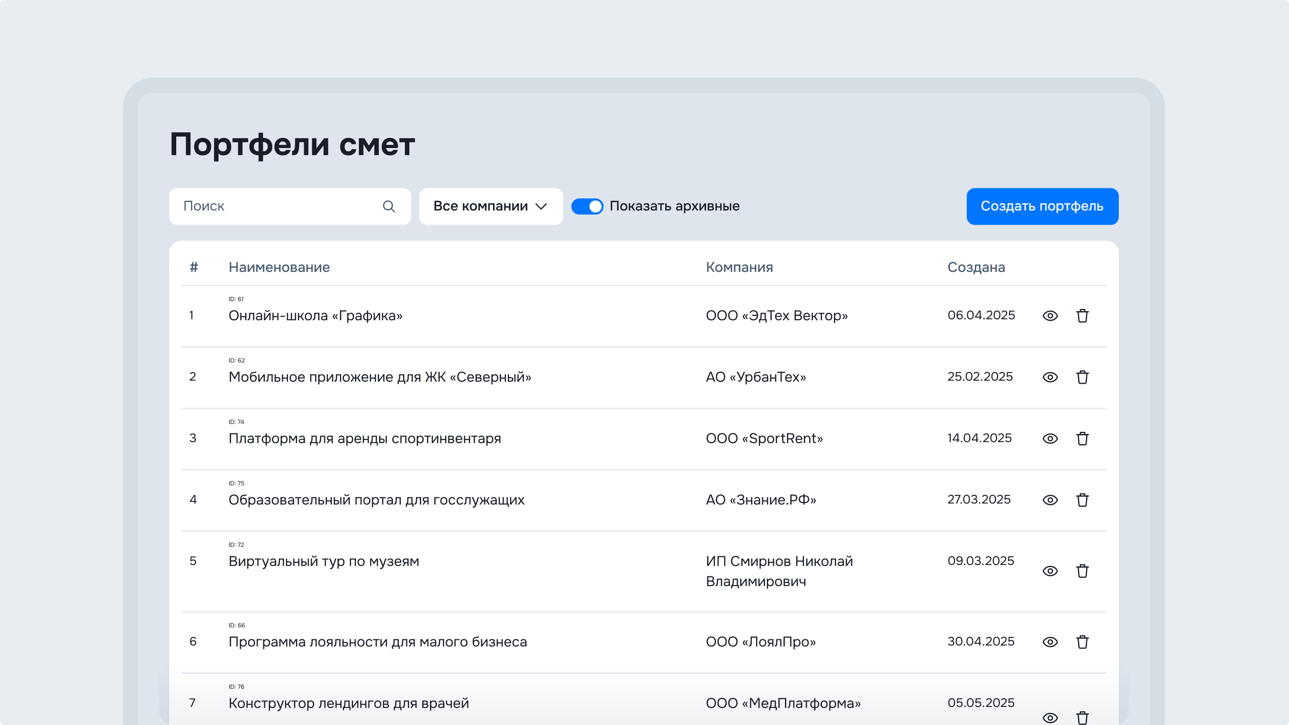Screen dimensions: 1289x725
Task: Click date 05.05.2025
Action: (x=981, y=703)
